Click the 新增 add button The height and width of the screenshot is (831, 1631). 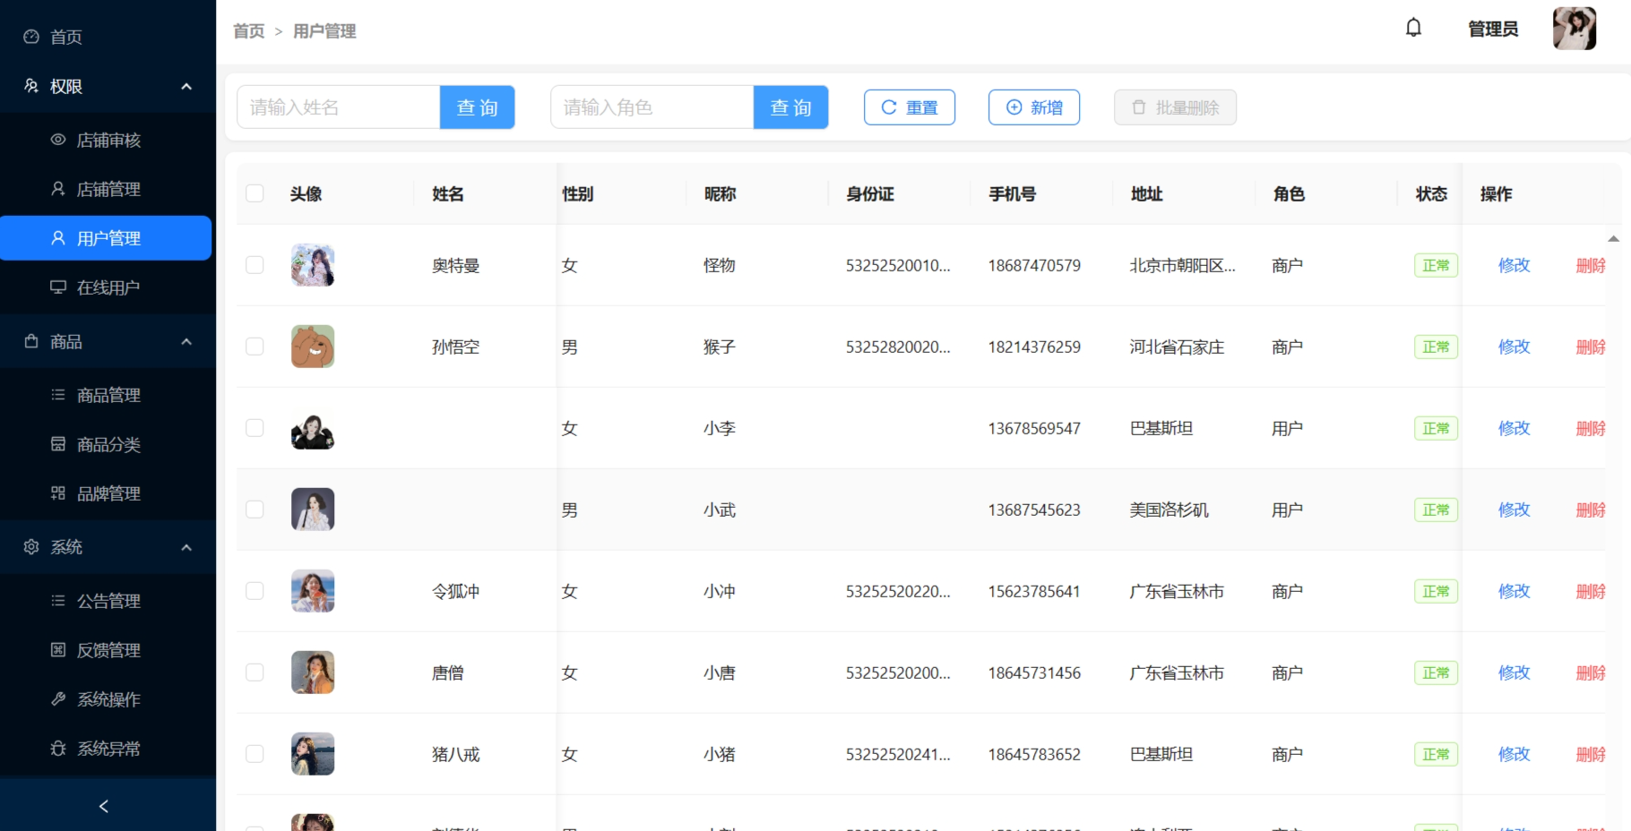[1033, 107]
